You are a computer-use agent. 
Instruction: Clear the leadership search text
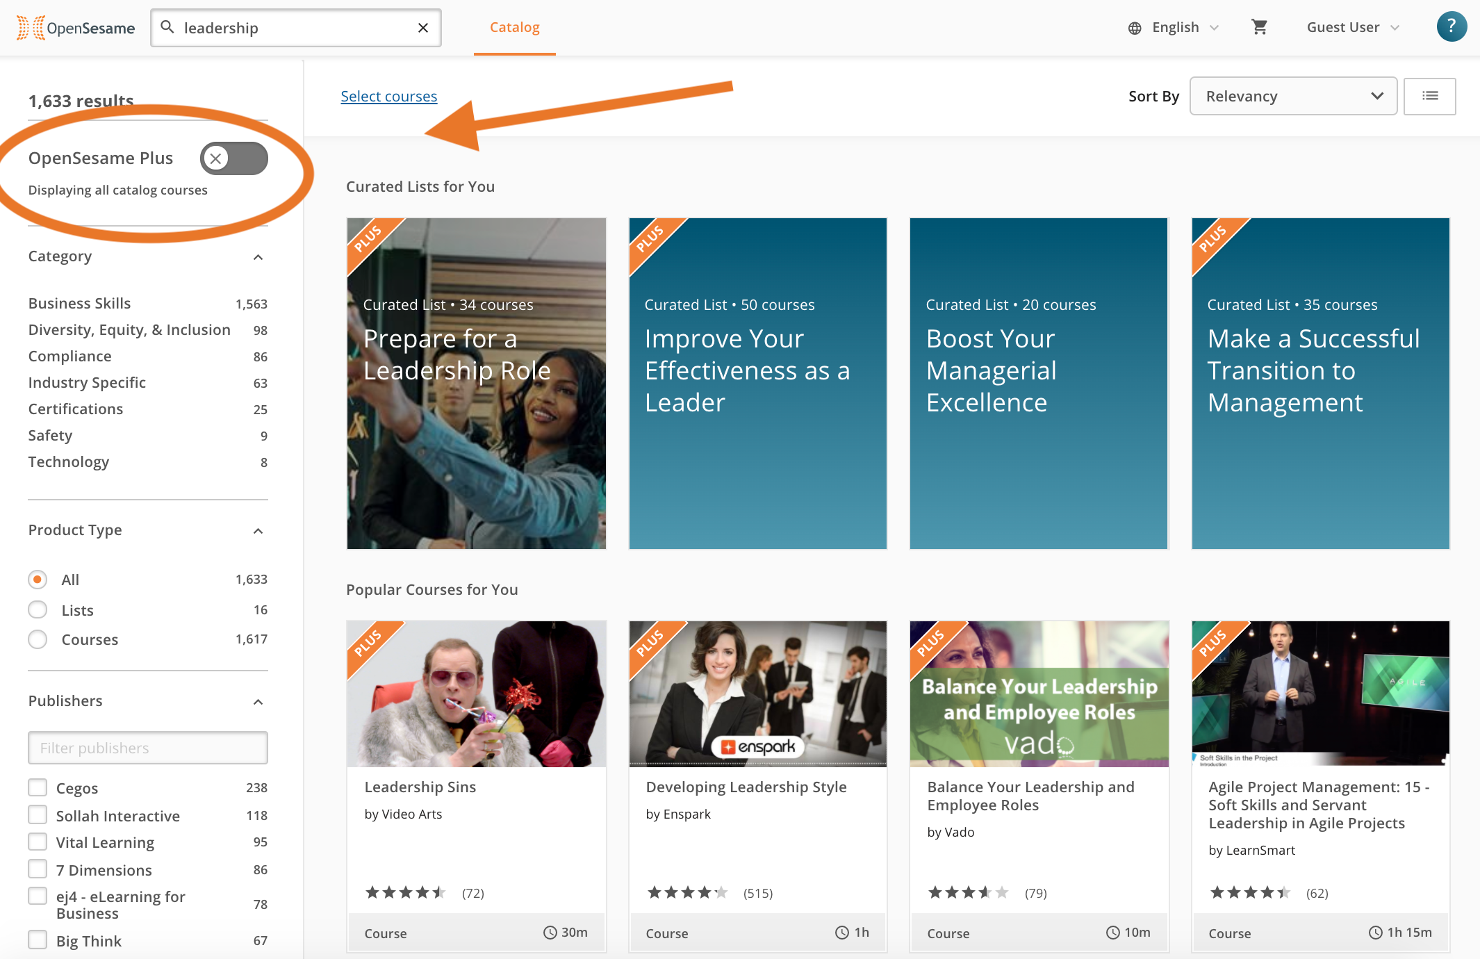coord(422,28)
